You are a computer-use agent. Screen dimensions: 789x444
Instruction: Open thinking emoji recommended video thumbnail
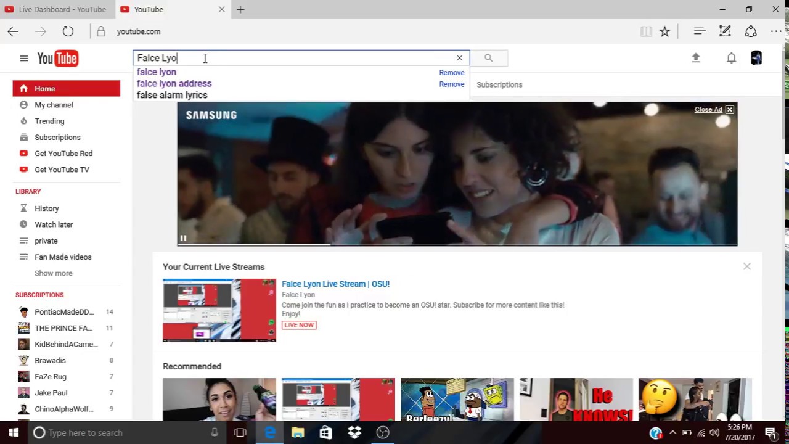(x=695, y=400)
